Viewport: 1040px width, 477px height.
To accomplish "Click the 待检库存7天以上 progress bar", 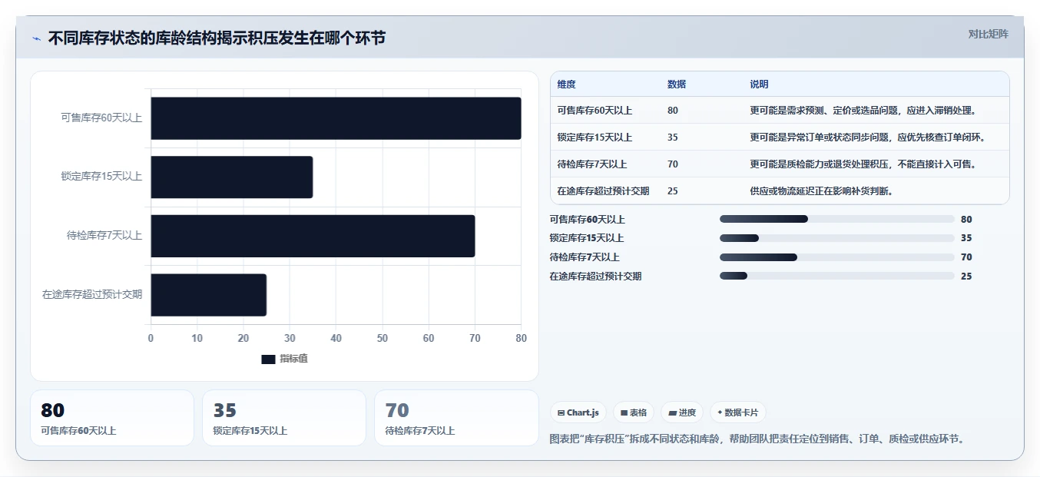I will click(x=837, y=257).
